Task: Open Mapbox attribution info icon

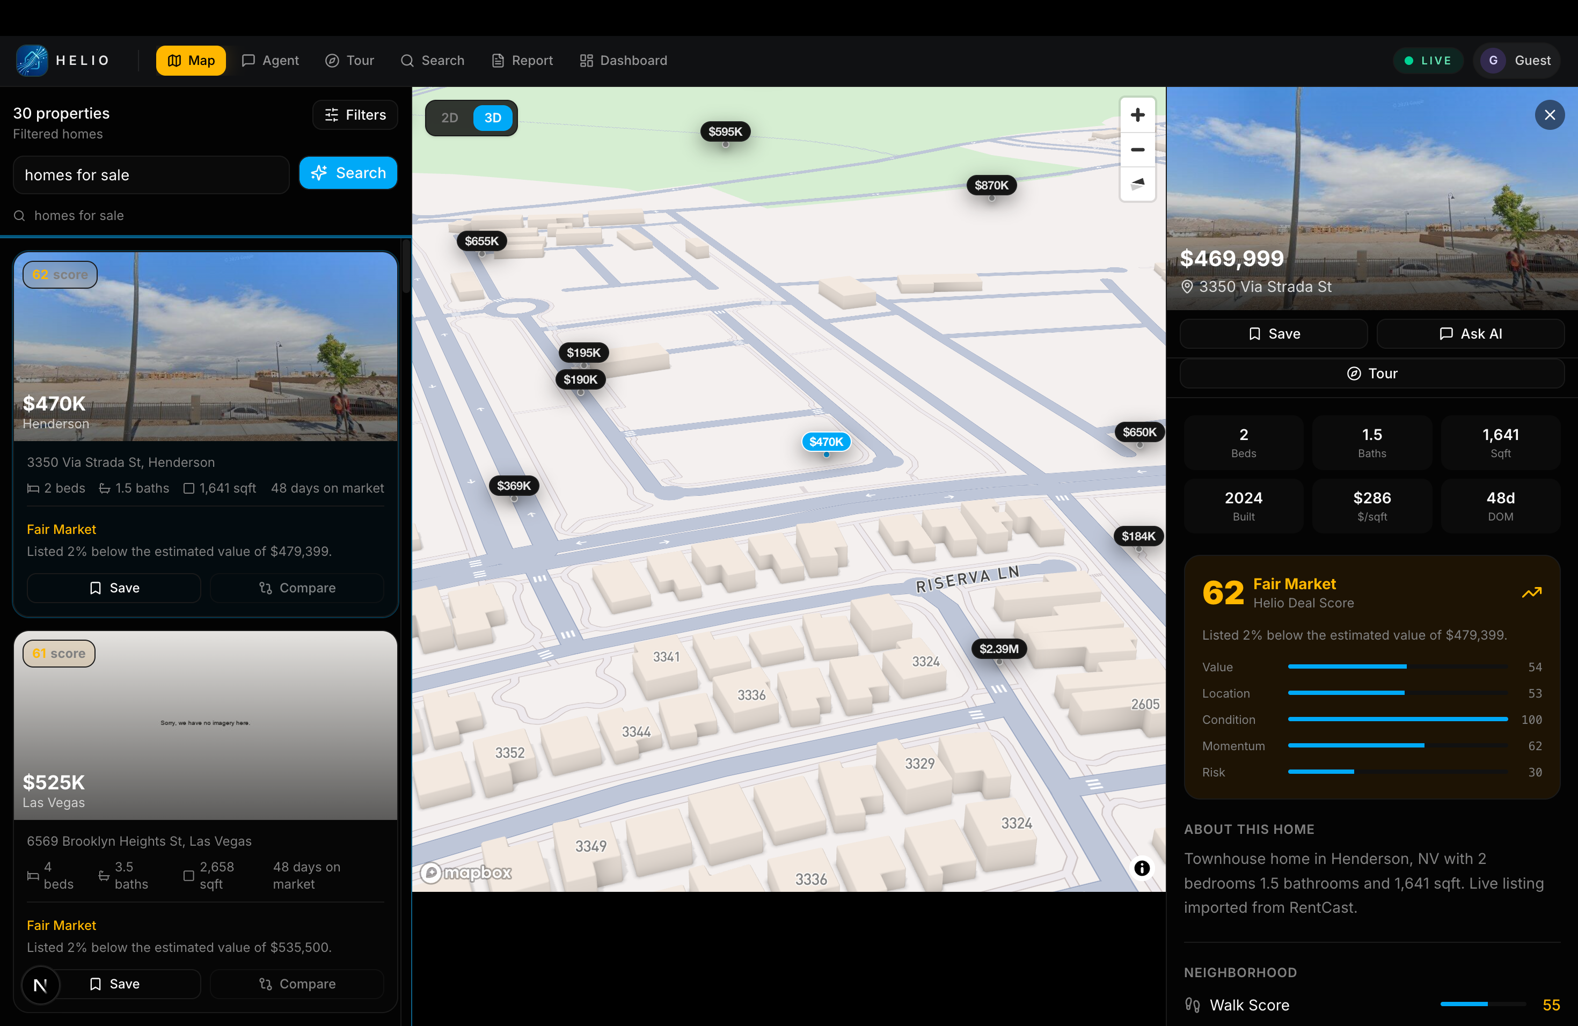Action: 1141,868
